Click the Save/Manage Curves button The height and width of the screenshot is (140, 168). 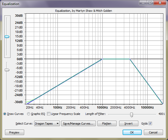pyautogui.click(x=78, y=124)
